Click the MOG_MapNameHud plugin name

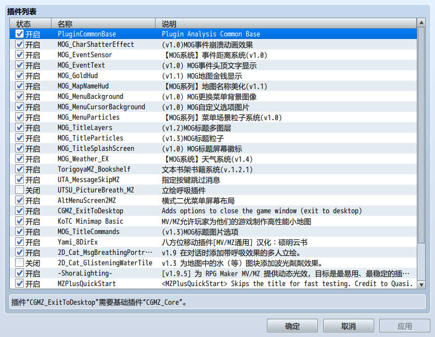pyautogui.click(x=83, y=86)
